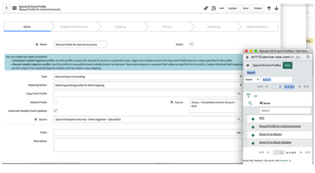315x173 pixels.
Task: Switch to the Preview step
Action: [167, 27]
